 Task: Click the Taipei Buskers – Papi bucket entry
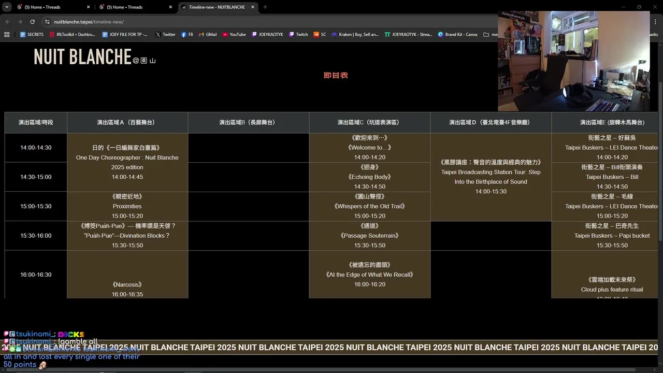point(605,236)
